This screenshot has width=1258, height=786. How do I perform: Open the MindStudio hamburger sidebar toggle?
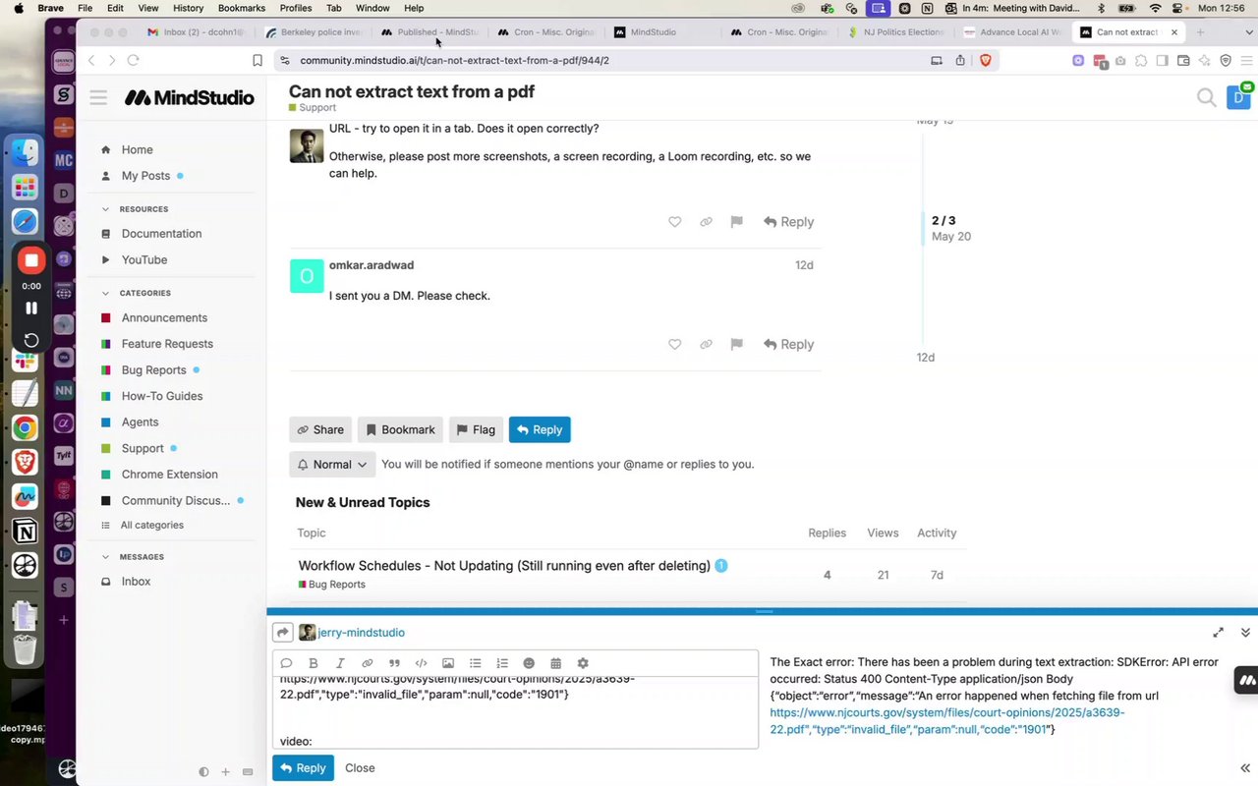(x=98, y=97)
